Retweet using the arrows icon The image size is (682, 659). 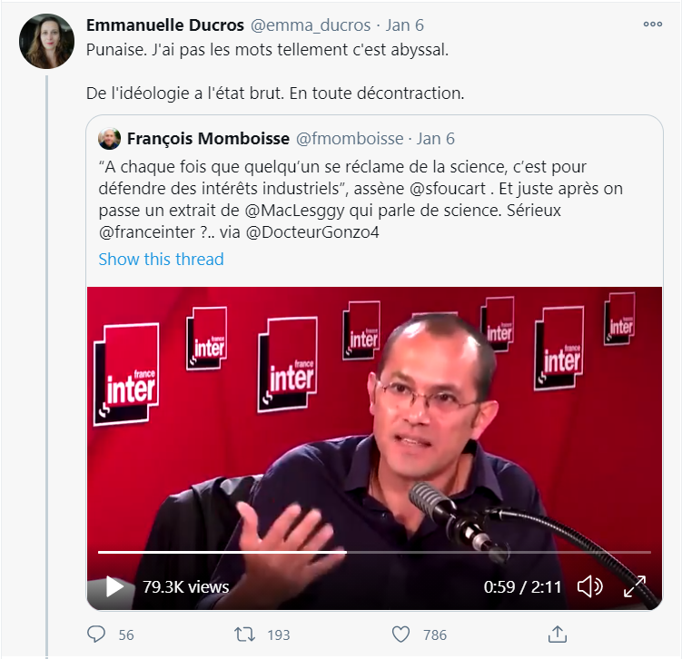click(244, 634)
